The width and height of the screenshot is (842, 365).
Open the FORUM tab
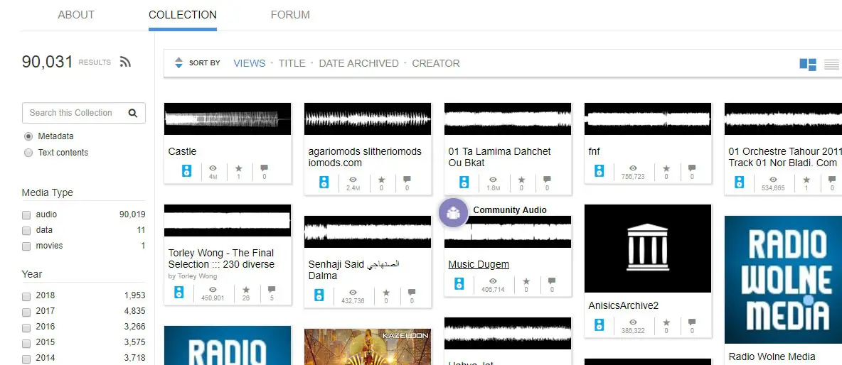(x=291, y=15)
